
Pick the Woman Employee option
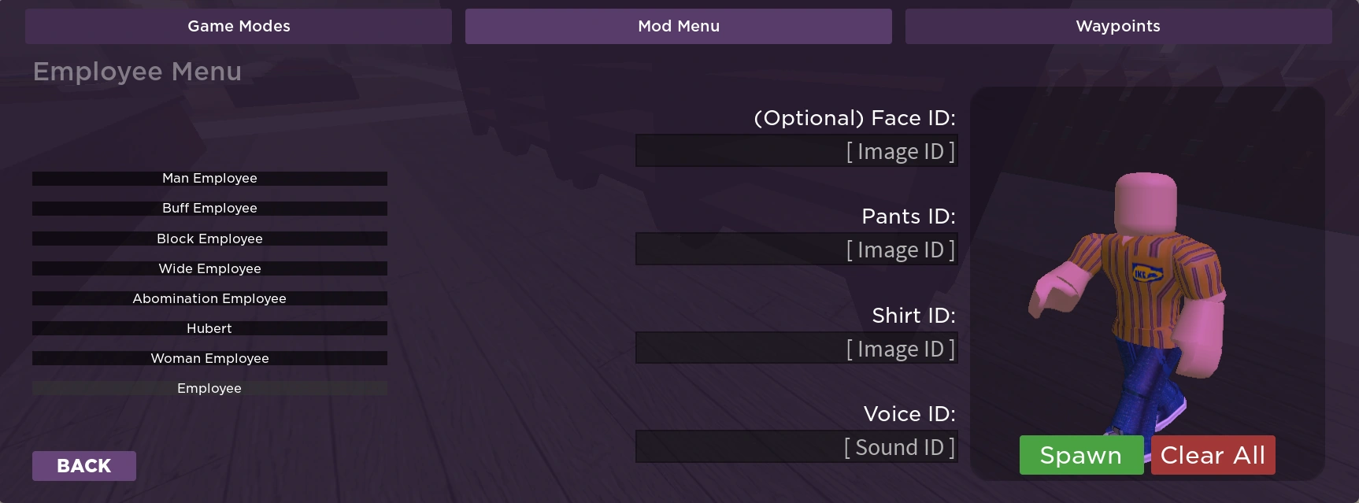(209, 358)
